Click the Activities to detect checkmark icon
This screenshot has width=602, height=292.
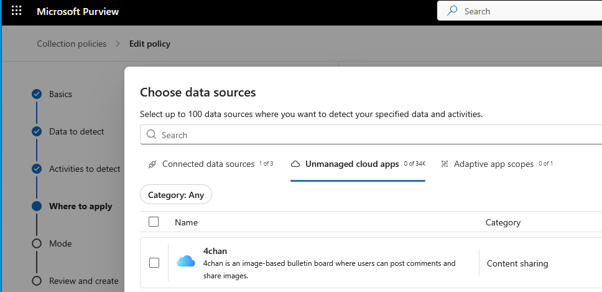37,169
